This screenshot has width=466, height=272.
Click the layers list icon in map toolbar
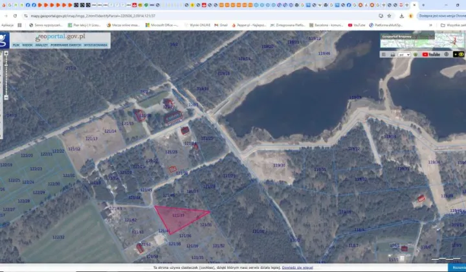tap(384, 54)
